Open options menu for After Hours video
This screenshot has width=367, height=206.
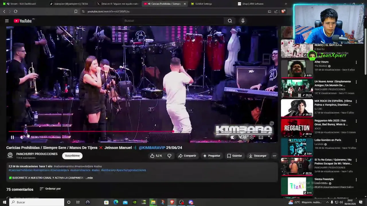pos(356,62)
